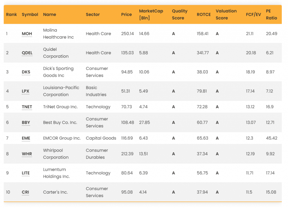
Task: Click Health Care sector in MOH row
Action: [98, 34]
